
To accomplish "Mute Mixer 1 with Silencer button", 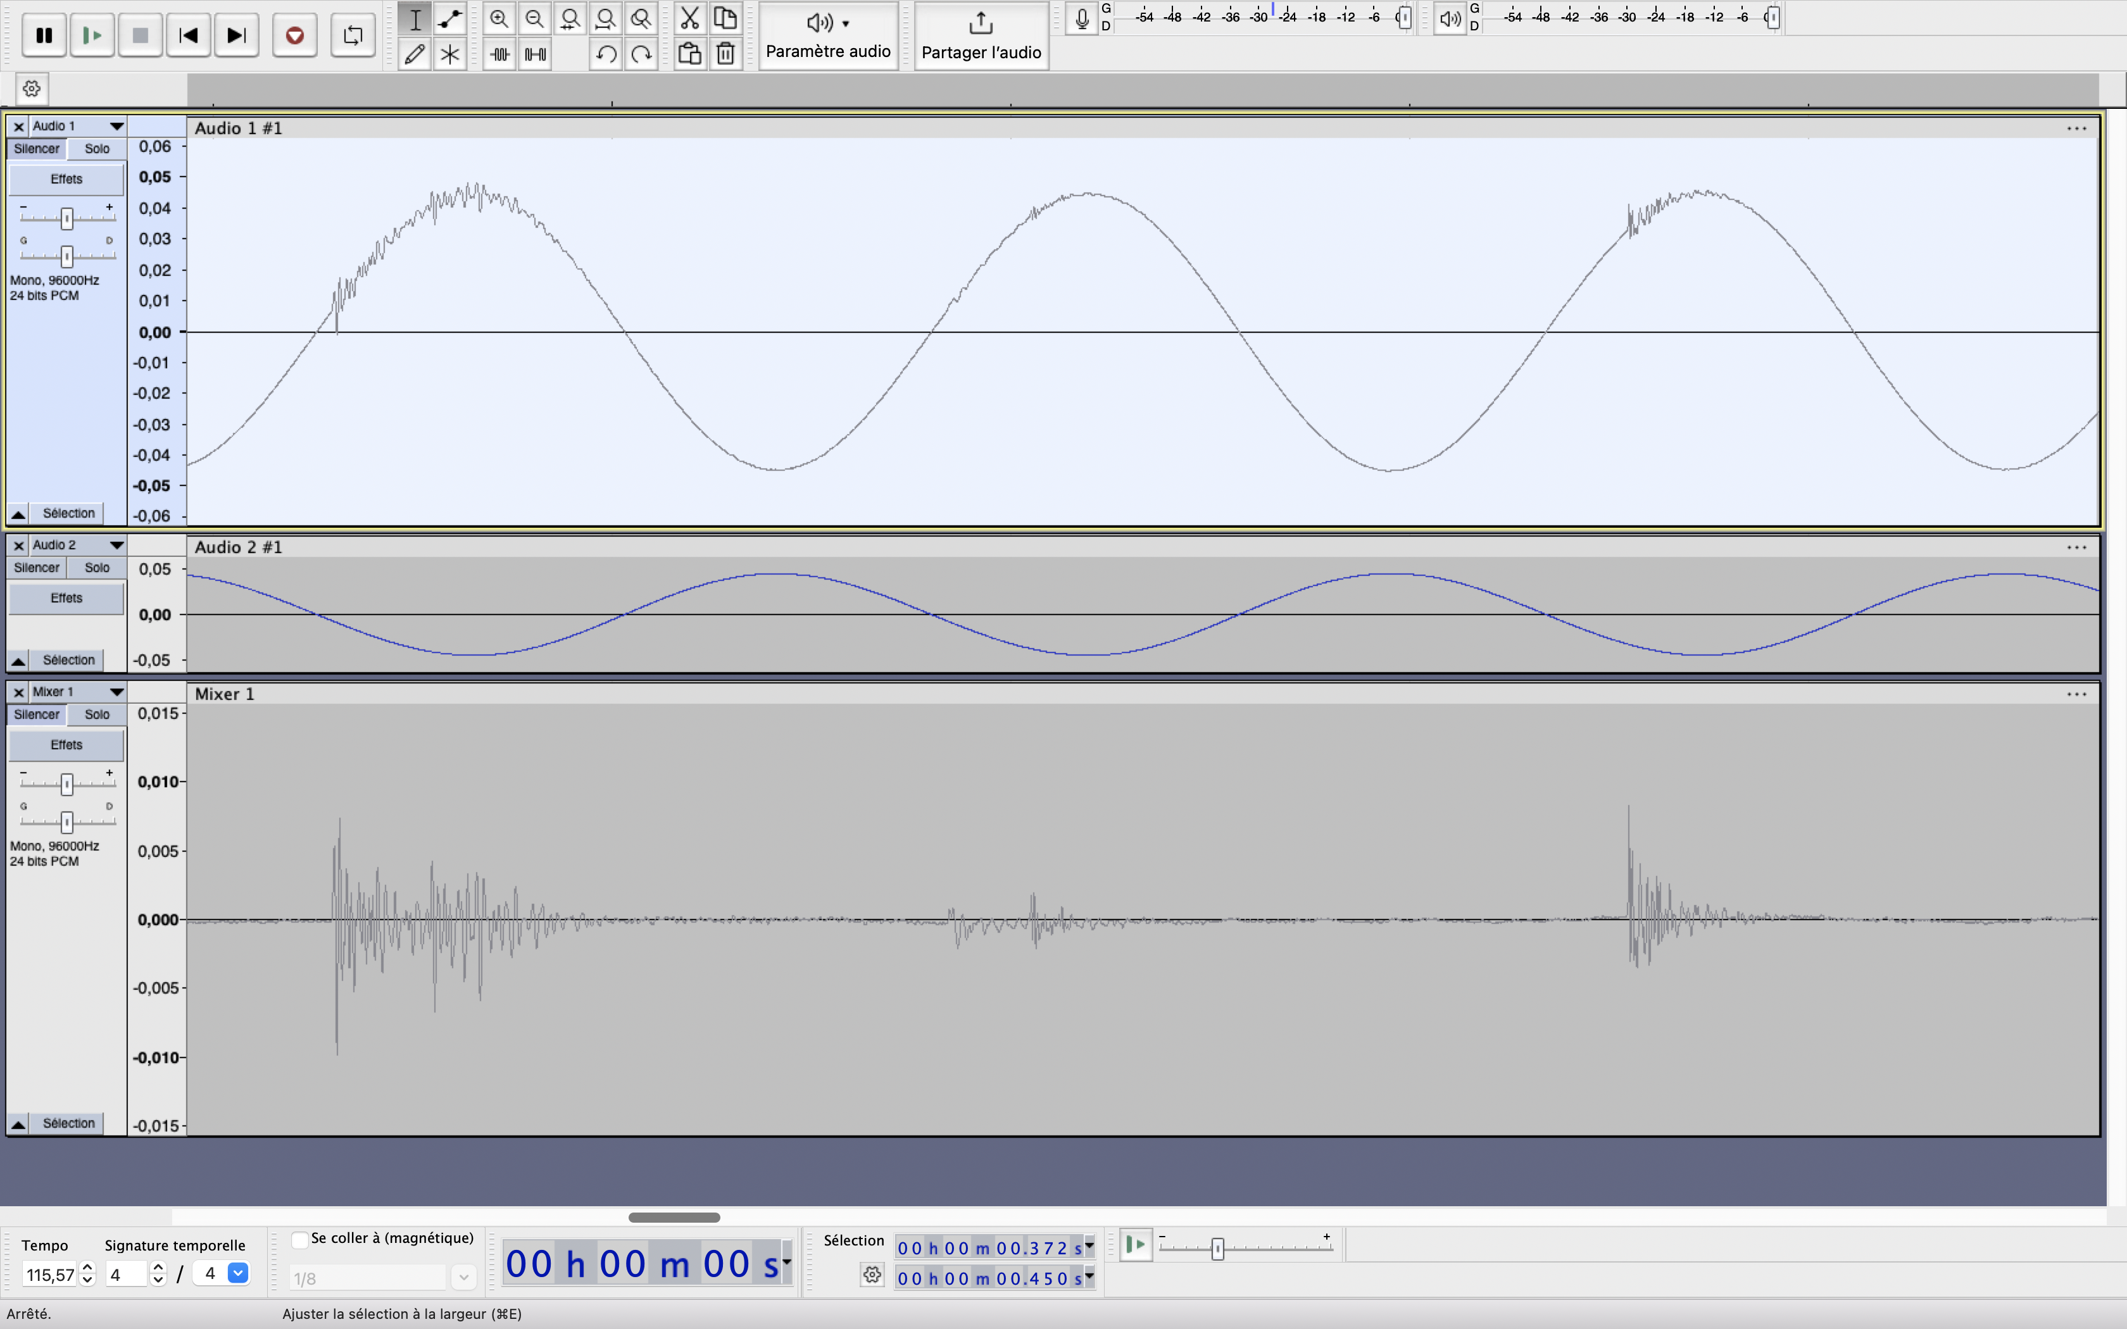I will tap(37, 714).
